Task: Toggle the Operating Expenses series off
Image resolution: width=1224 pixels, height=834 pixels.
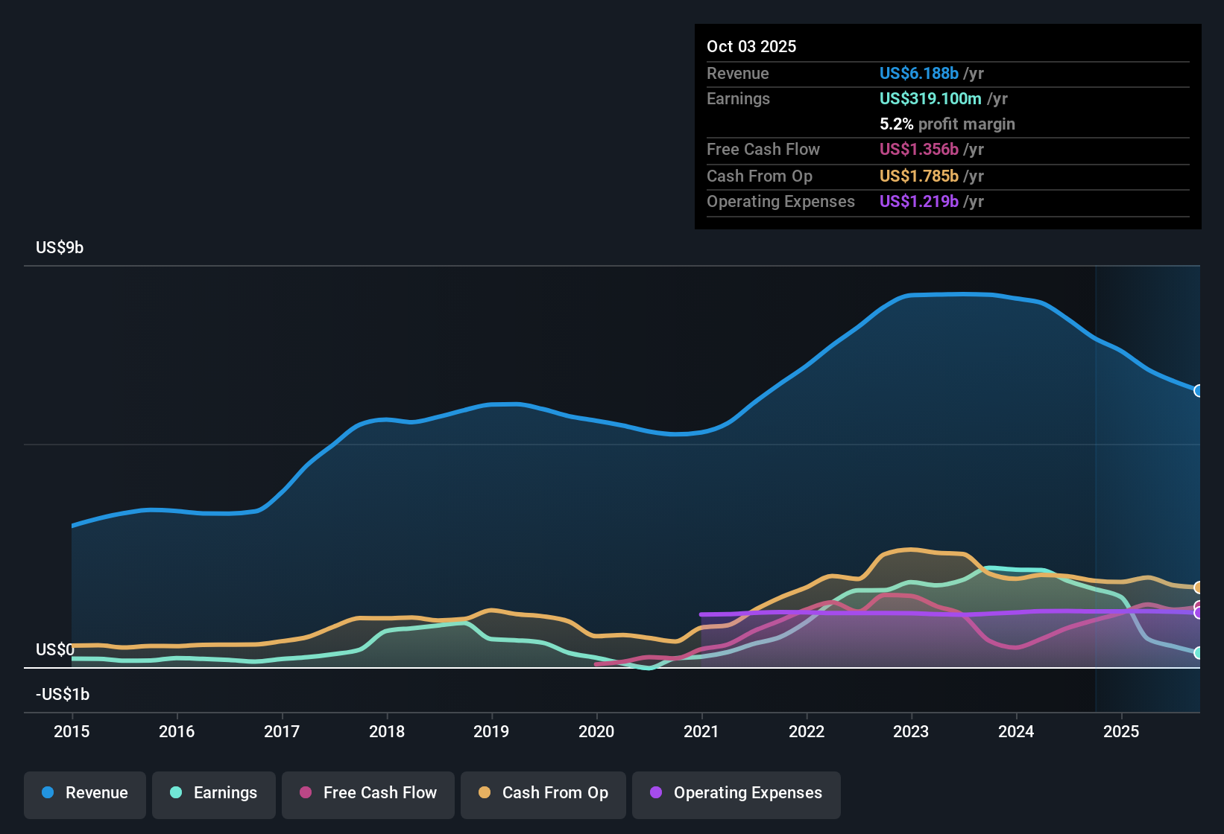Action: click(736, 793)
